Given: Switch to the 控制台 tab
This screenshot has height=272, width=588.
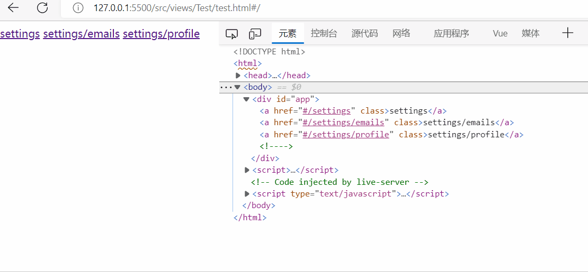Looking at the screenshot, I should [324, 33].
